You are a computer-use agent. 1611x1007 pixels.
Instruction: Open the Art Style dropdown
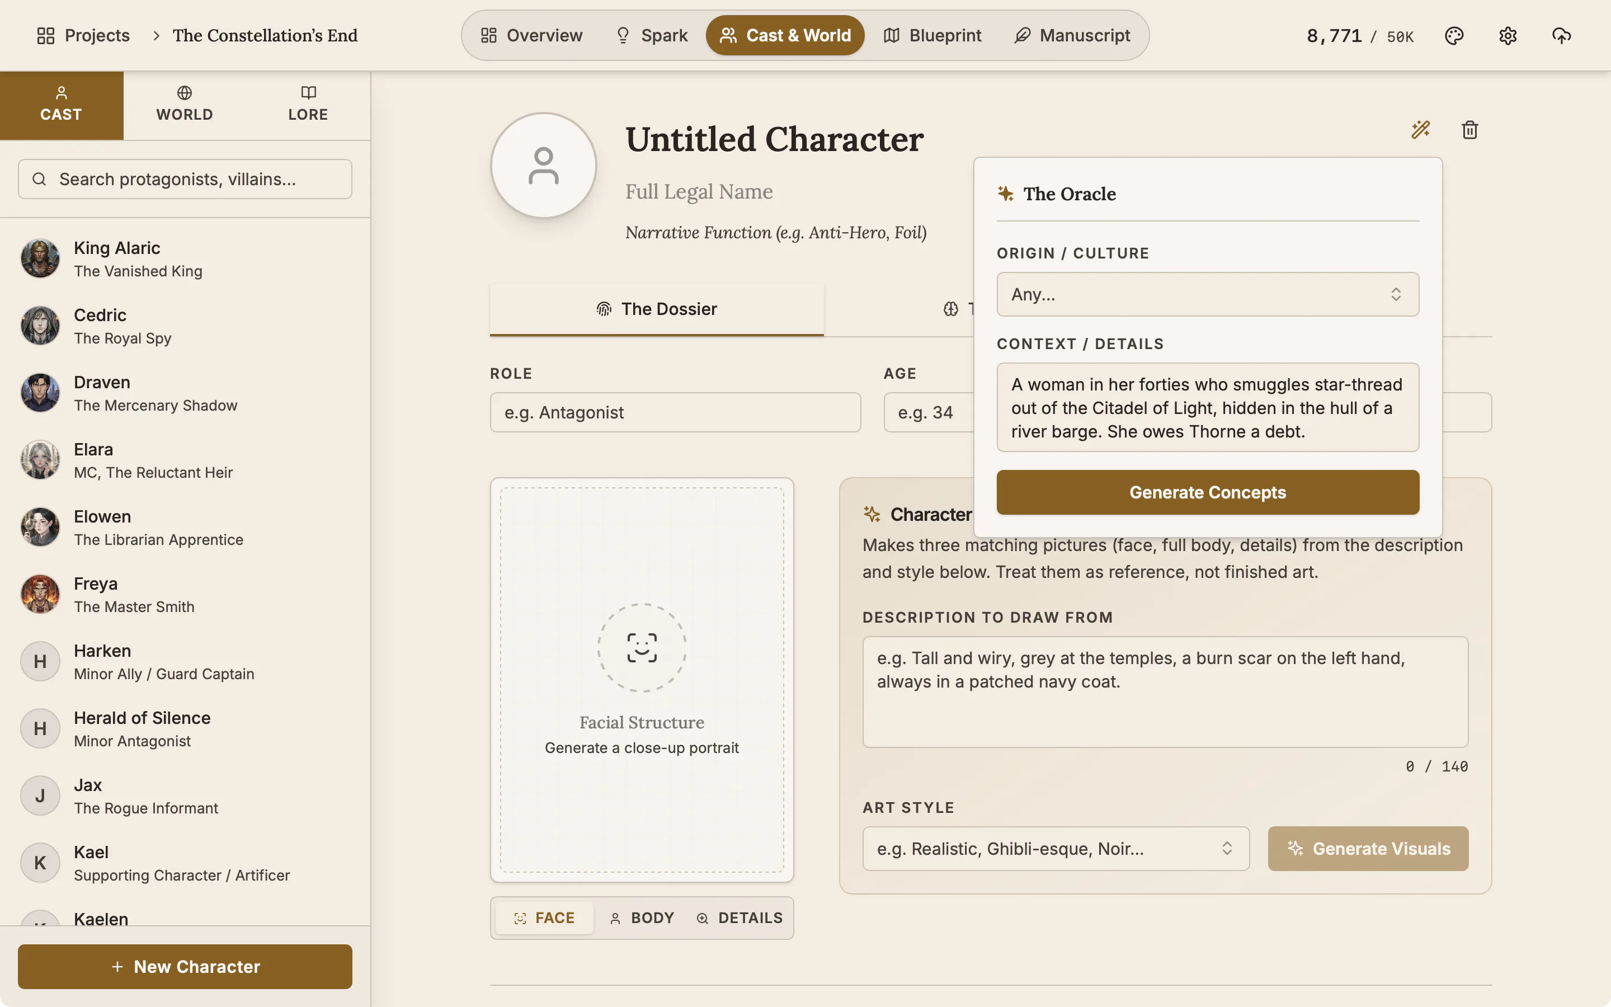coord(1056,849)
